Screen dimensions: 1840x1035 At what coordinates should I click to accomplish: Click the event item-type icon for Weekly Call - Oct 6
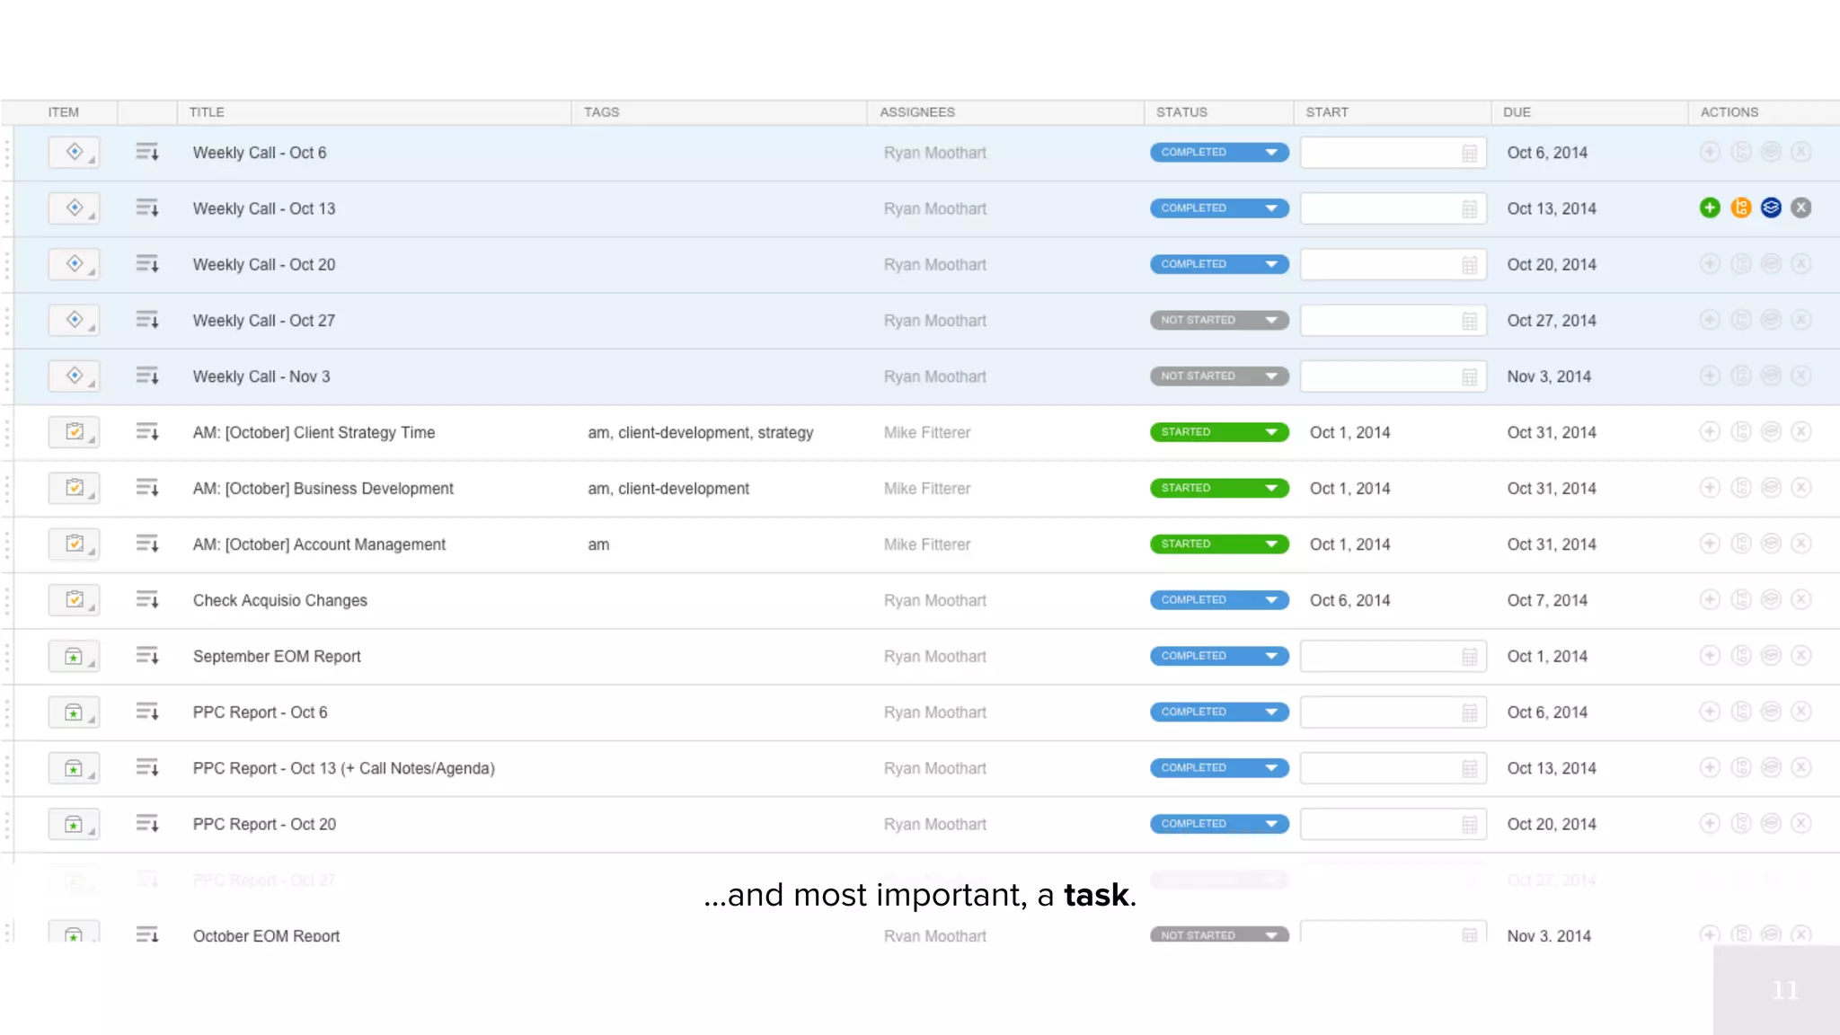[75, 152]
